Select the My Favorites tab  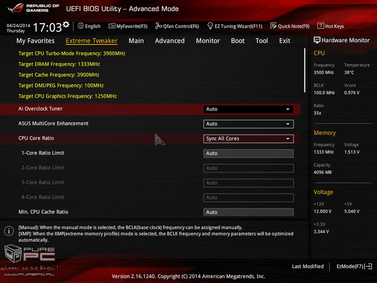[35, 41]
